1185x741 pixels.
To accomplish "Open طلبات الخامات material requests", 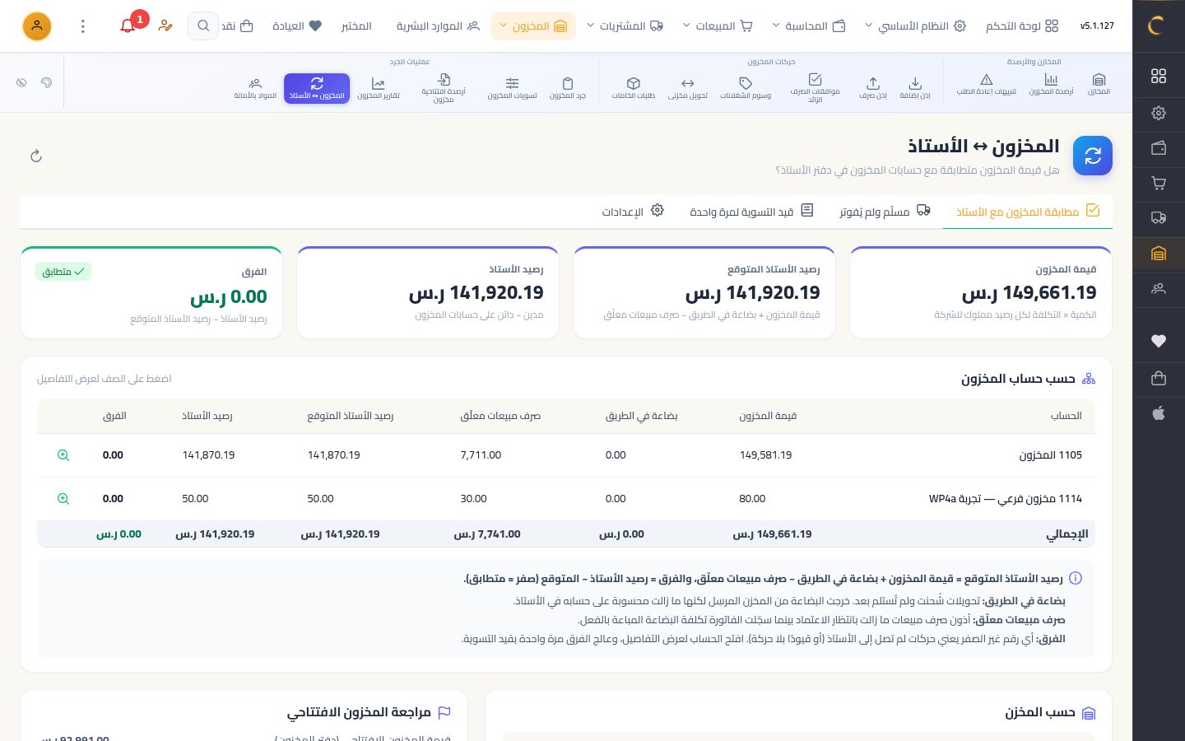I will pyautogui.click(x=634, y=87).
